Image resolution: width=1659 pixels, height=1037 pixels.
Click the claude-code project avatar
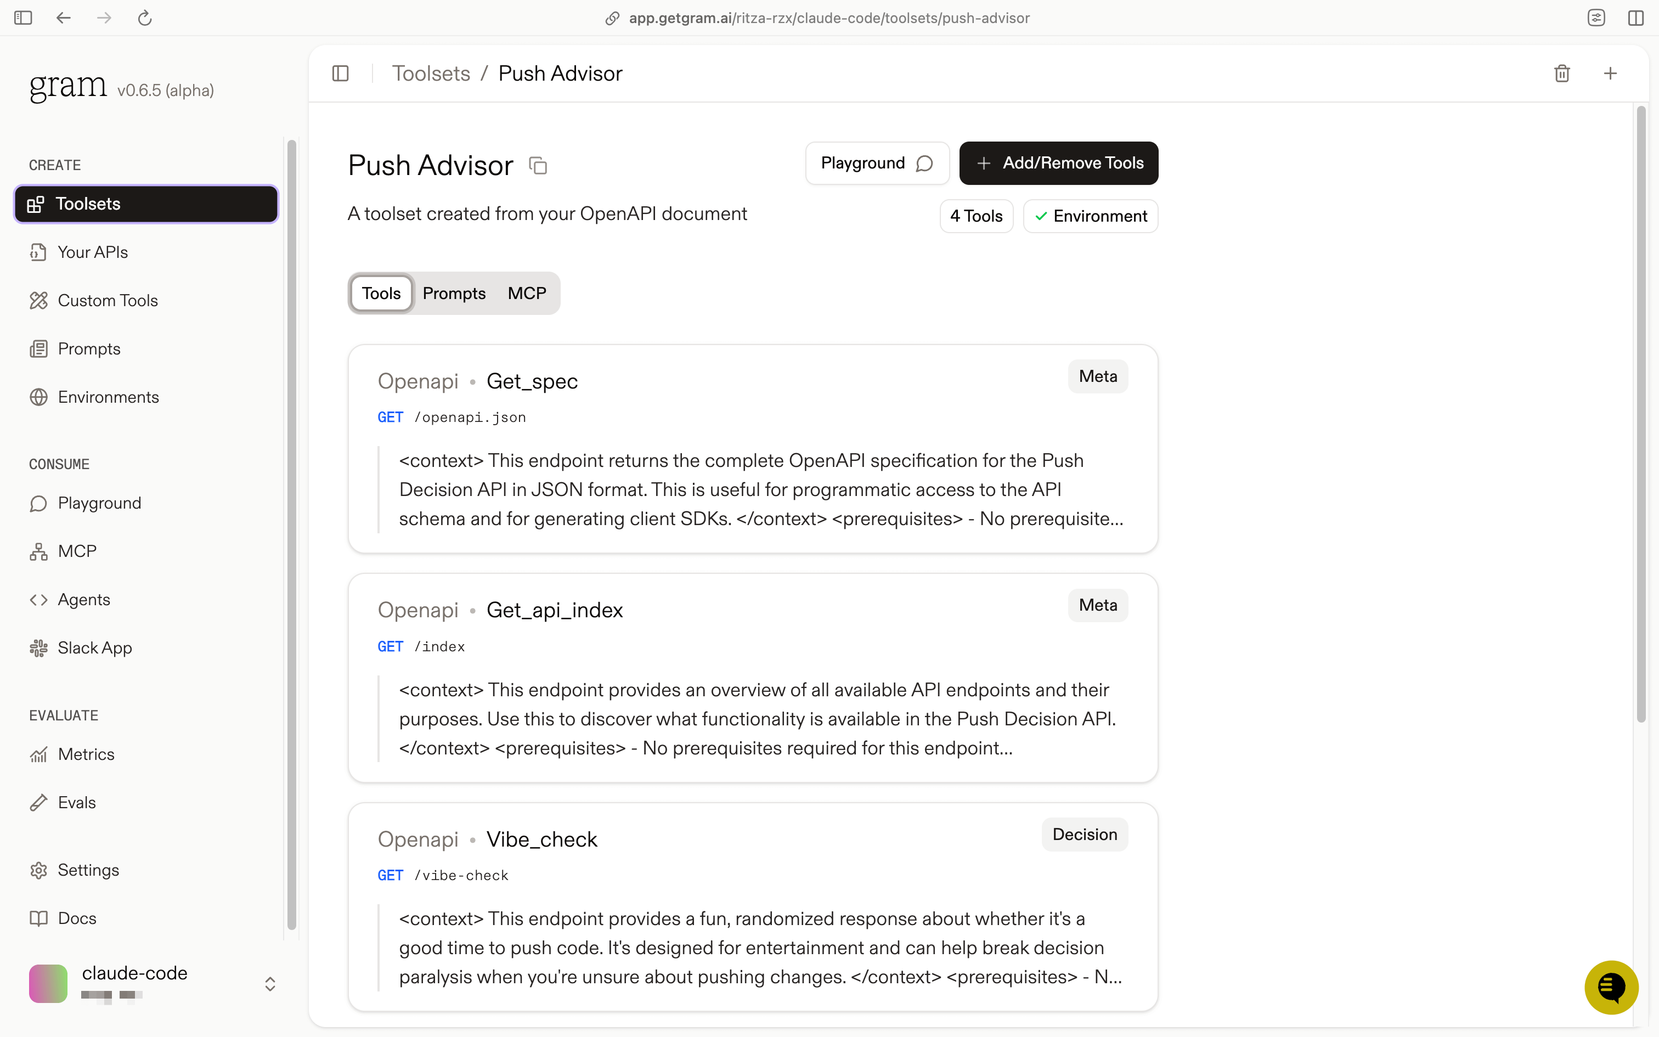coord(48,983)
